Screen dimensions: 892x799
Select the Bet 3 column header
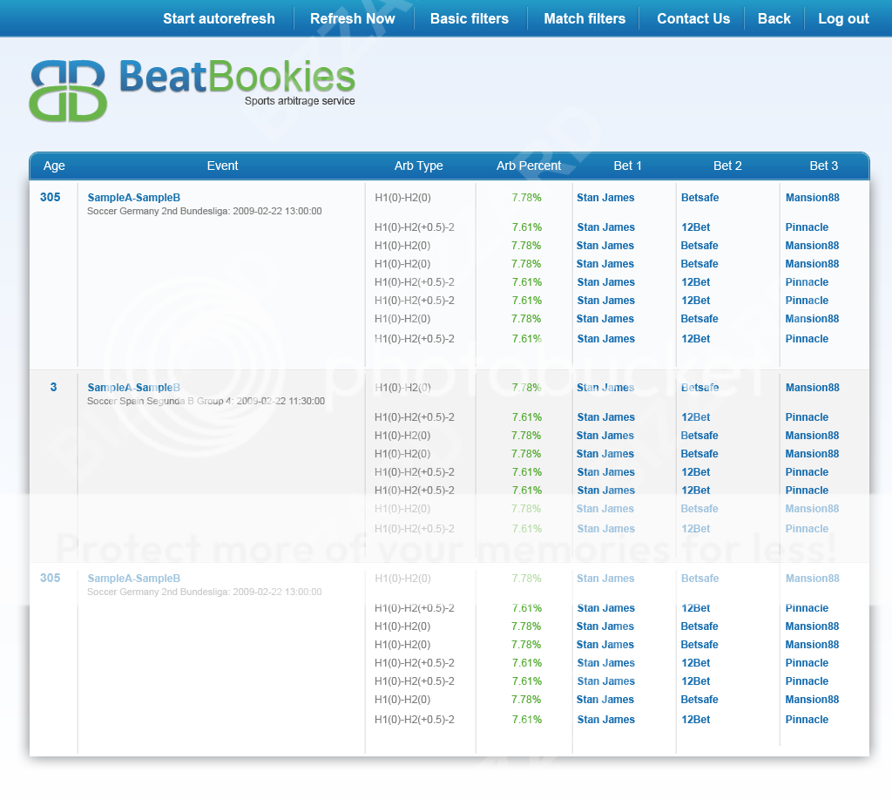(824, 166)
